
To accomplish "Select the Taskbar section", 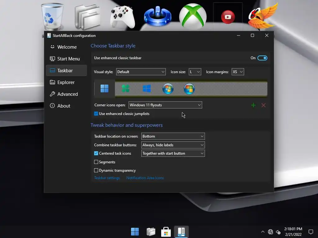I will (x=66, y=70).
